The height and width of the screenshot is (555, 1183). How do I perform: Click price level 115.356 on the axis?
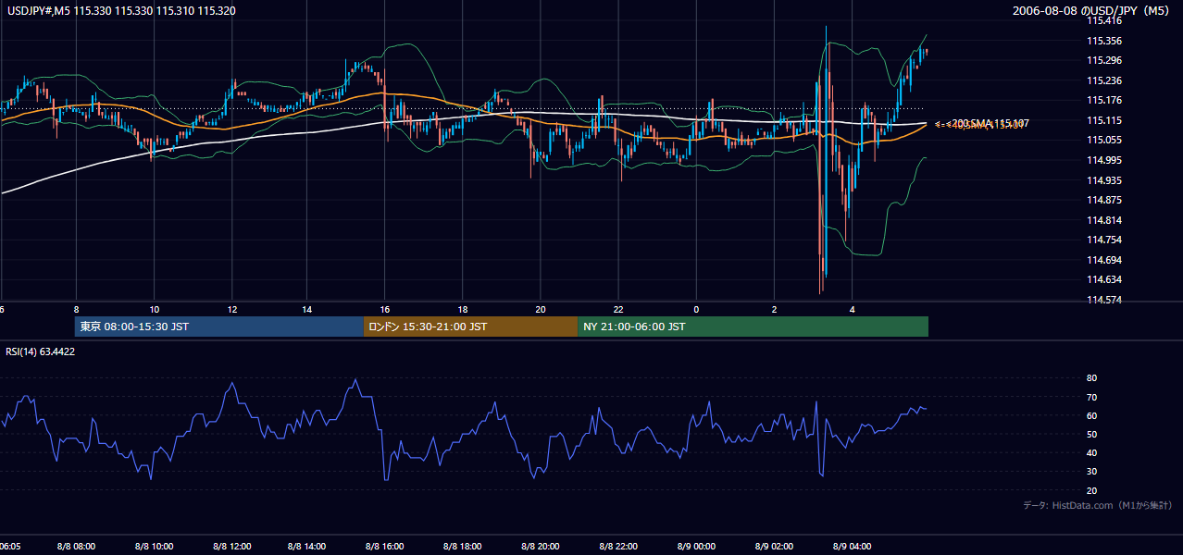pos(1106,41)
